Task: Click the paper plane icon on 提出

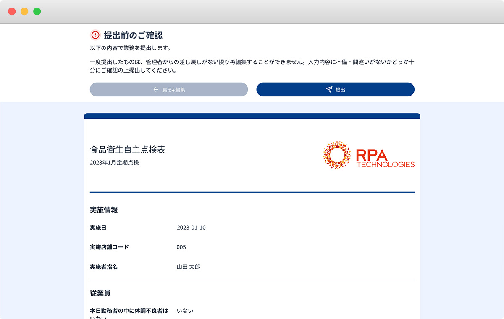Action: tap(329, 90)
